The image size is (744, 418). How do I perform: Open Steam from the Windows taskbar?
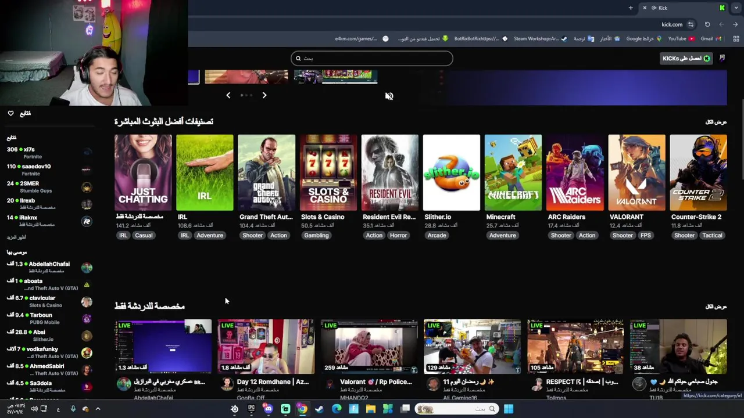319,409
